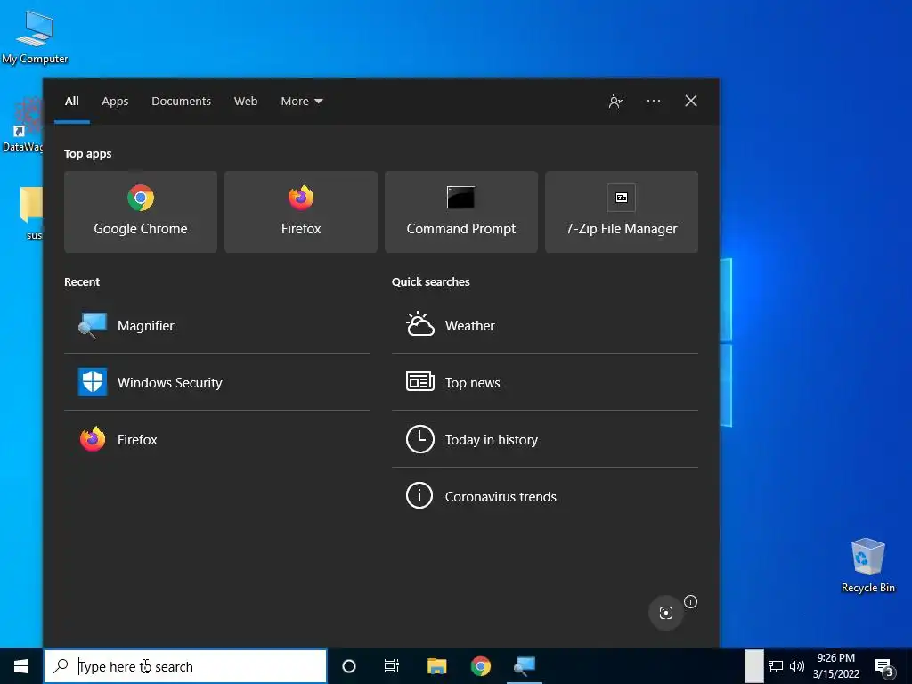Open the volume icon in system tray
Screen dimensions: 912x684
797,666
